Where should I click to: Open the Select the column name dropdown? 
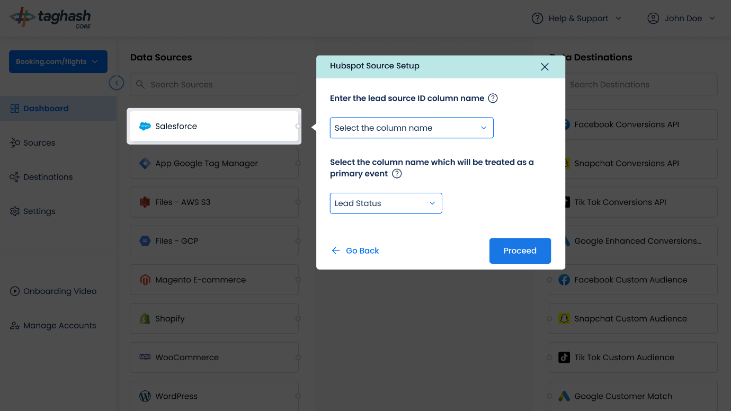pos(412,128)
